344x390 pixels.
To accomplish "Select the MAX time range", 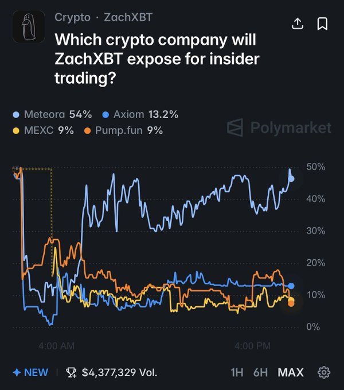I will click(x=291, y=372).
